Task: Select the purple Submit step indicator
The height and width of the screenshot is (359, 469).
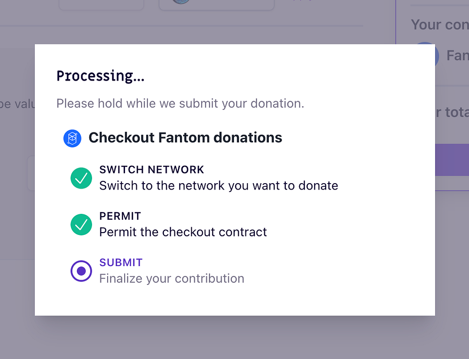Action: click(82, 271)
